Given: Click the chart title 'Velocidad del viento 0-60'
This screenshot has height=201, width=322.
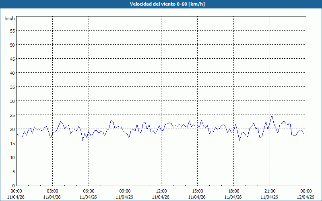Looking at the screenshot, I should (161, 4).
